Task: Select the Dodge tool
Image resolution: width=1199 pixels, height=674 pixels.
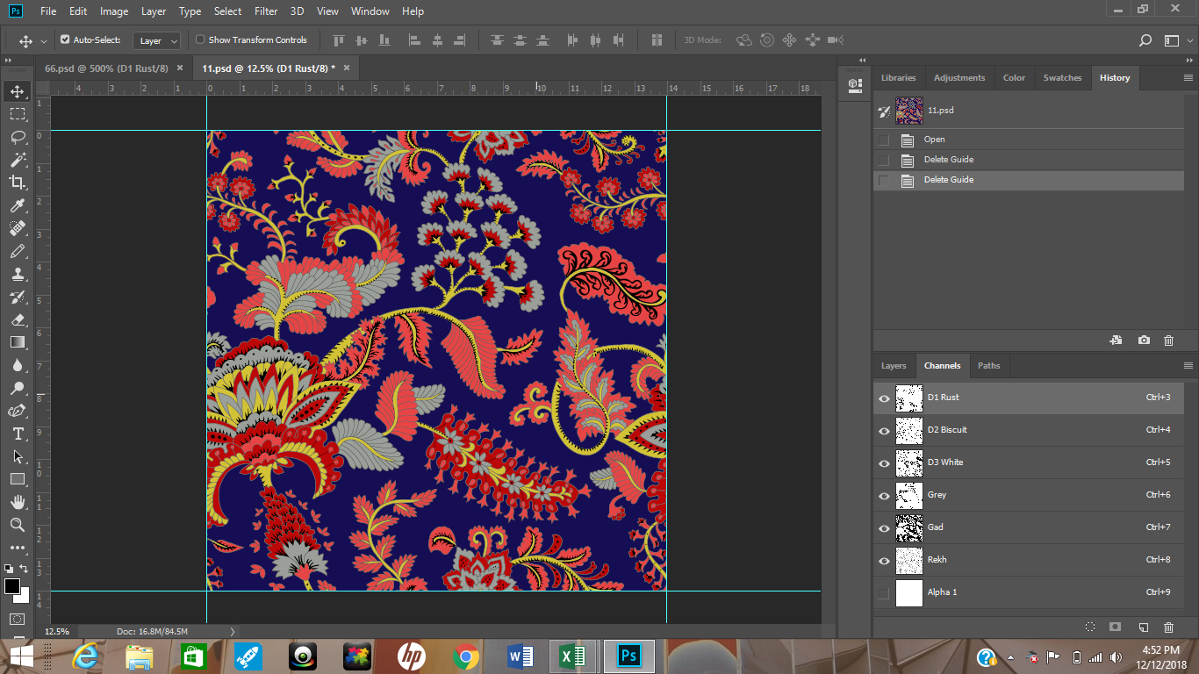Action: (17, 388)
